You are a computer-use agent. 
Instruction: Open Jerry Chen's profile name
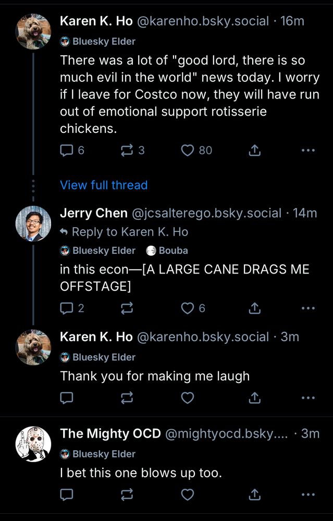pos(93,213)
